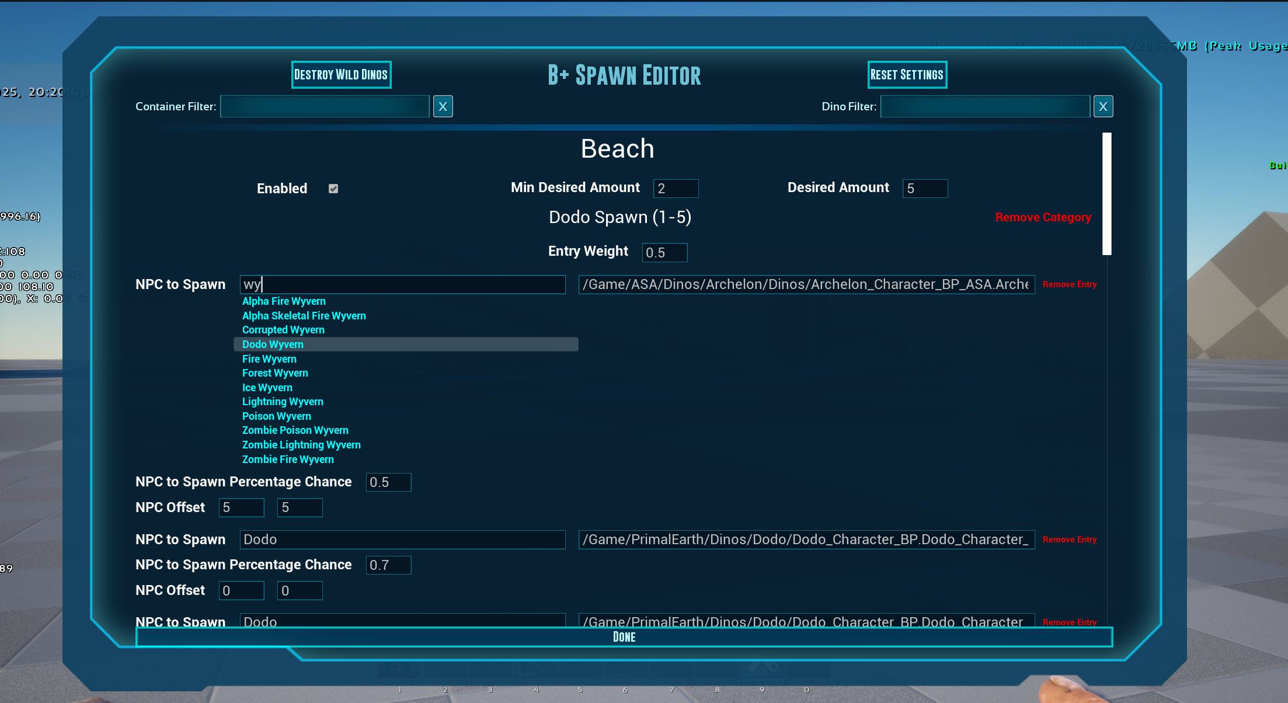
Task: Click the 0.7 Percentage Chance field for Dodo
Action: pos(388,565)
